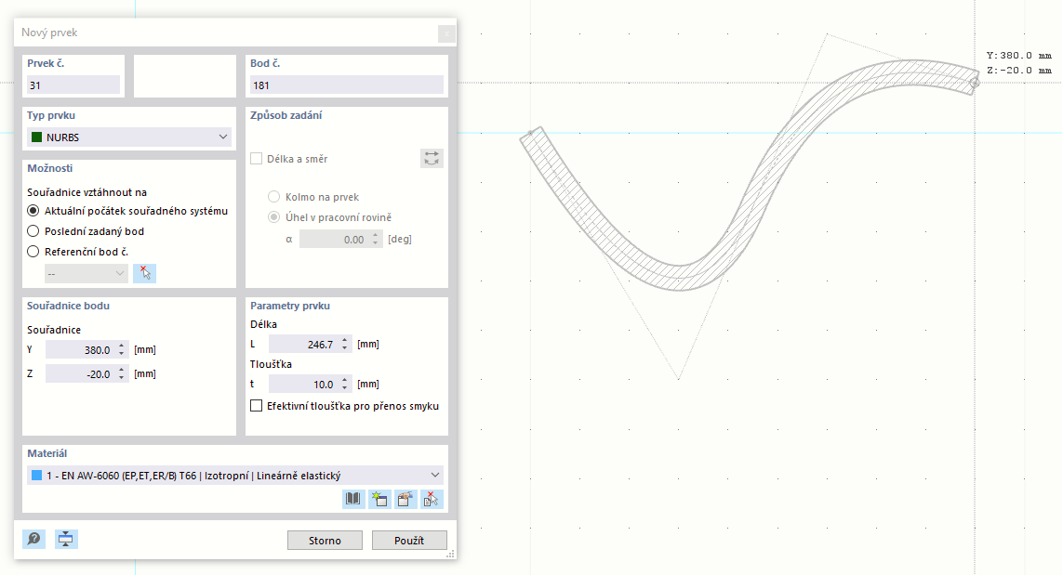This screenshot has height=575, width=1063.
Task: Swap direction icon beside Délka a směr
Action: [432, 159]
